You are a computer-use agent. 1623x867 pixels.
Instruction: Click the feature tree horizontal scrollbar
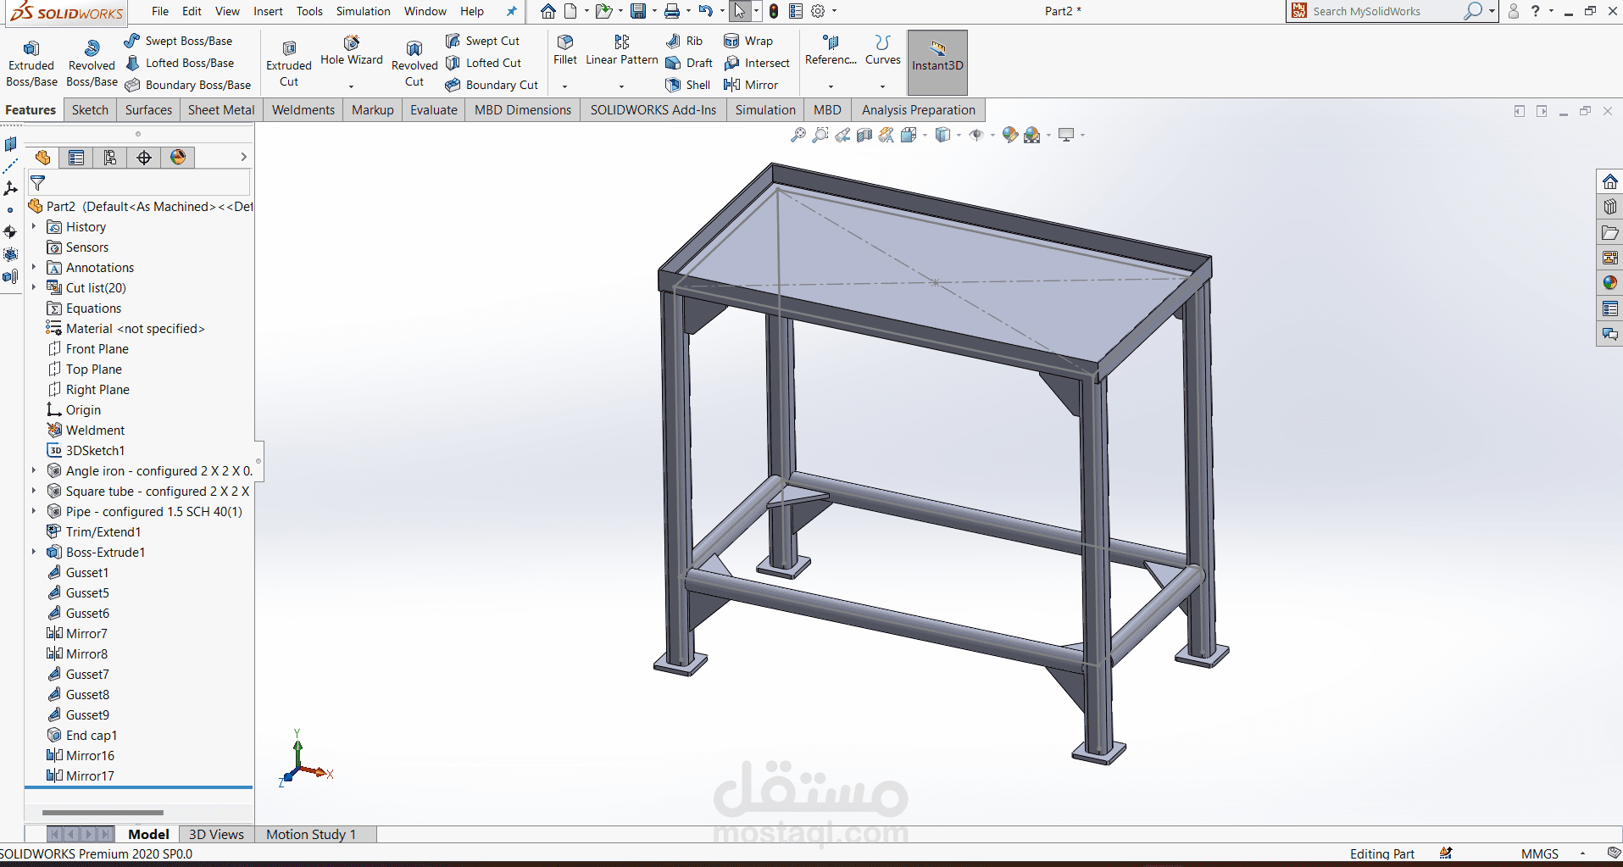click(x=103, y=812)
